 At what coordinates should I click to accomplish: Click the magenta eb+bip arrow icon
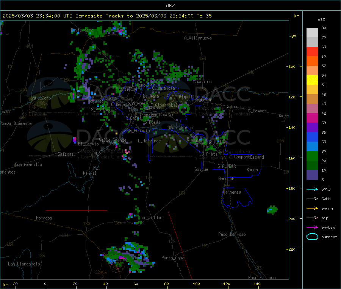pos(312,227)
